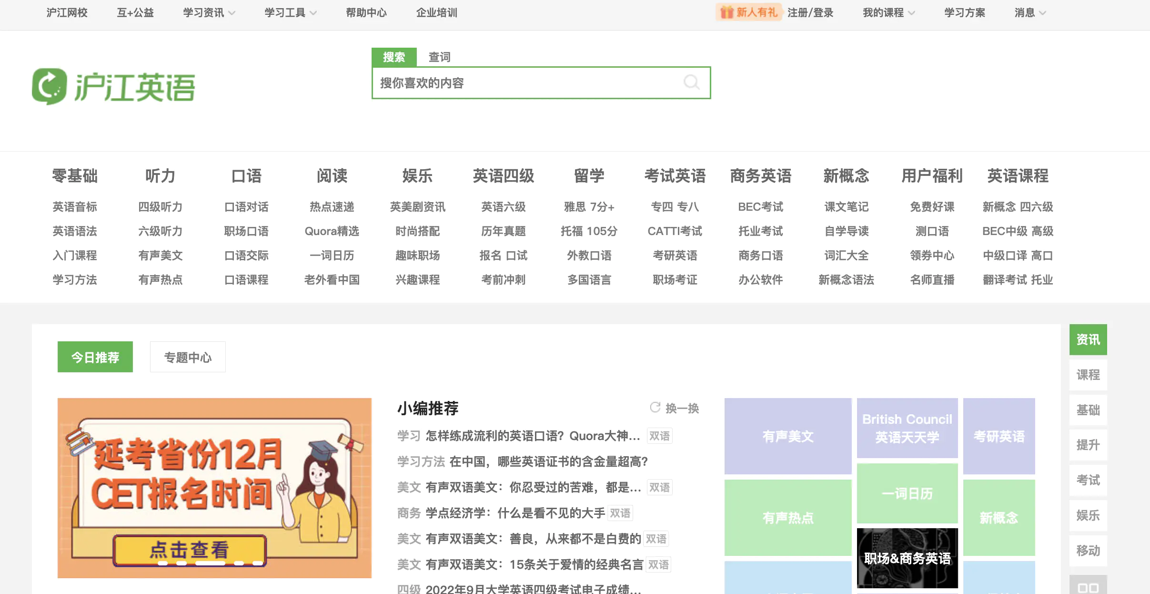Image resolution: width=1150 pixels, height=594 pixels.
Task: Open the 职场&商务英语 tile
Action: [x=907, y=558]
